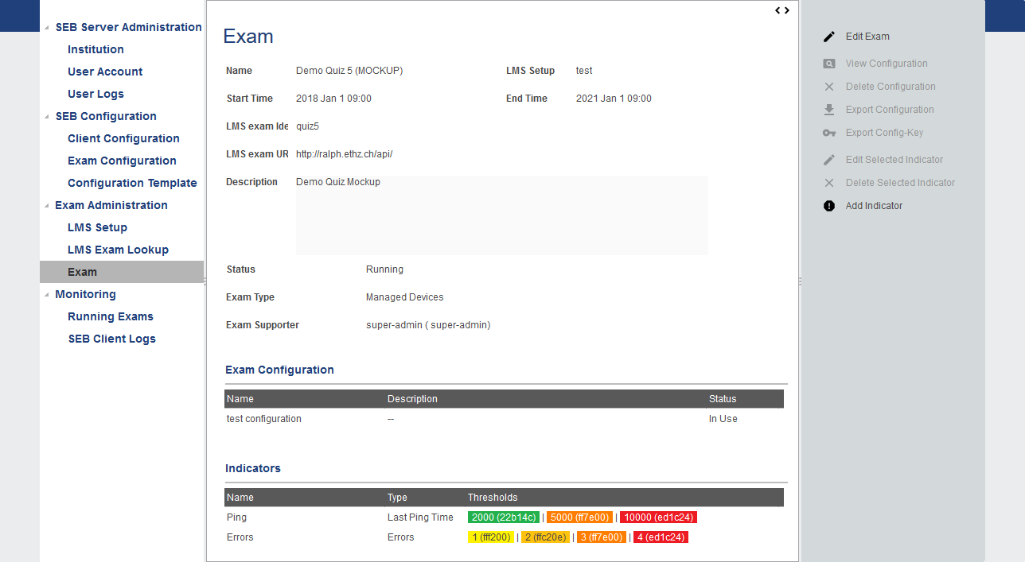Screen dimensions: 1025x562
Task: Collapse the Monitoring section arrow
Action: pos(47,295)
